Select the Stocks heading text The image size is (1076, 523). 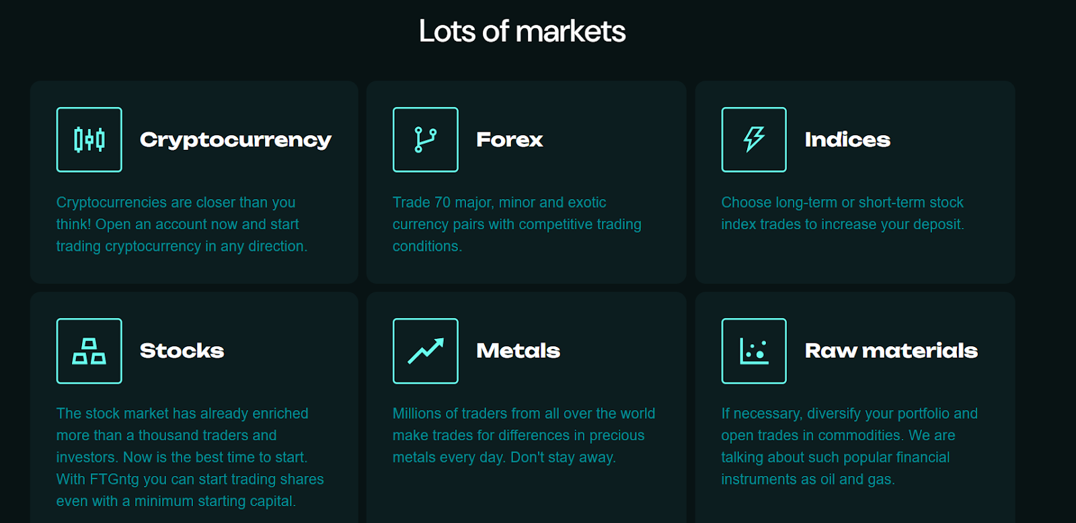pyautogui.click(x=182, y=351)
